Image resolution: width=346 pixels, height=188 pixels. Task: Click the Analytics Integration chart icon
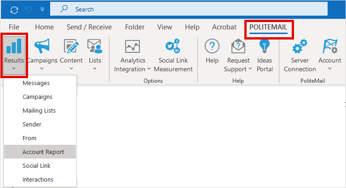click(133, 46)
